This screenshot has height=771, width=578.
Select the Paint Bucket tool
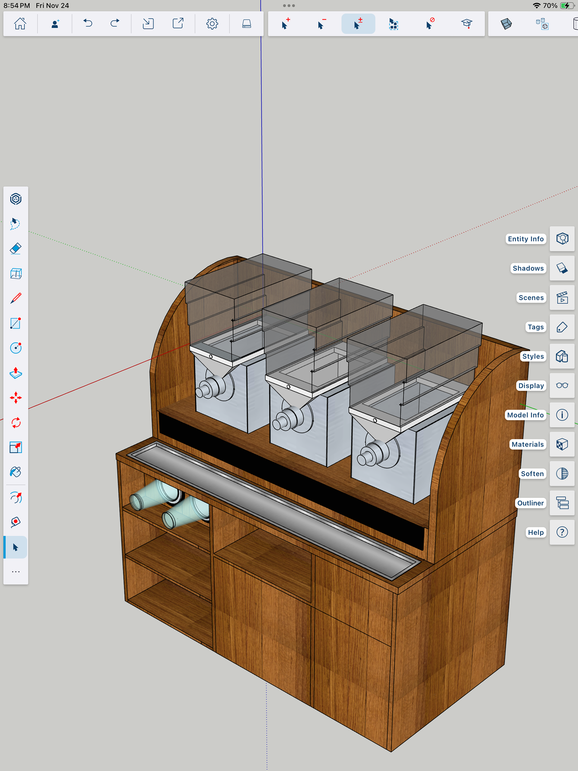(16, 472)
